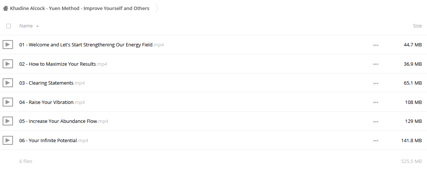Open the Khadine Alcock folder breadcrumb link
The width and height of the screenshot is (427, 170).
click(x=79, y=9)
